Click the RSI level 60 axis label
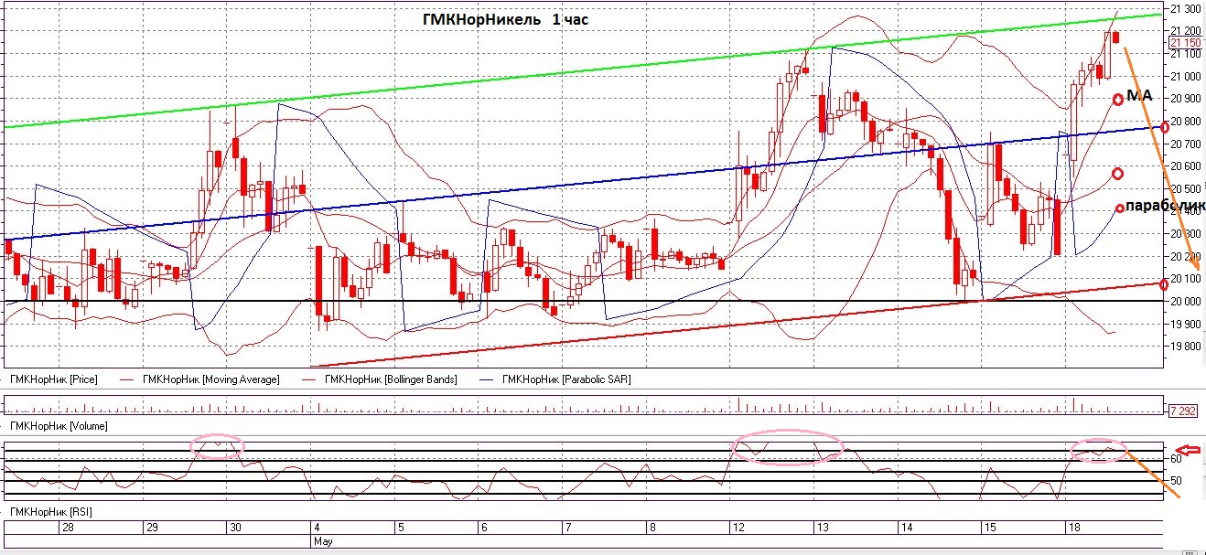 pos(1176,459)
